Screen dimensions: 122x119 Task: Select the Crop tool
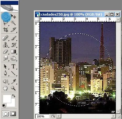5,30
